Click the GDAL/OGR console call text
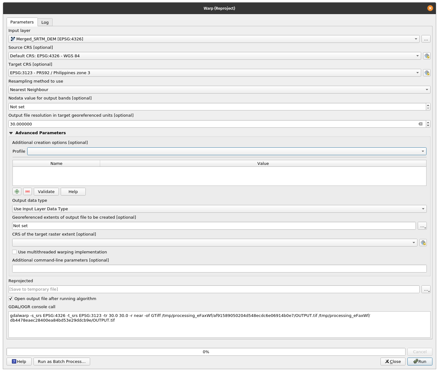 [219, 324]
